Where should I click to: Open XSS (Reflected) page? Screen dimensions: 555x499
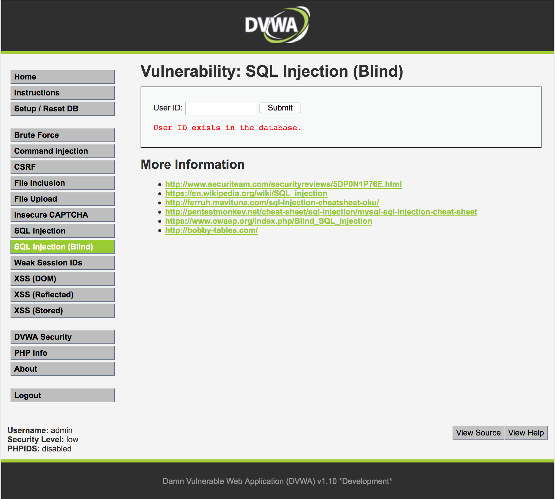pyautogui.click(x=63, y=295)
